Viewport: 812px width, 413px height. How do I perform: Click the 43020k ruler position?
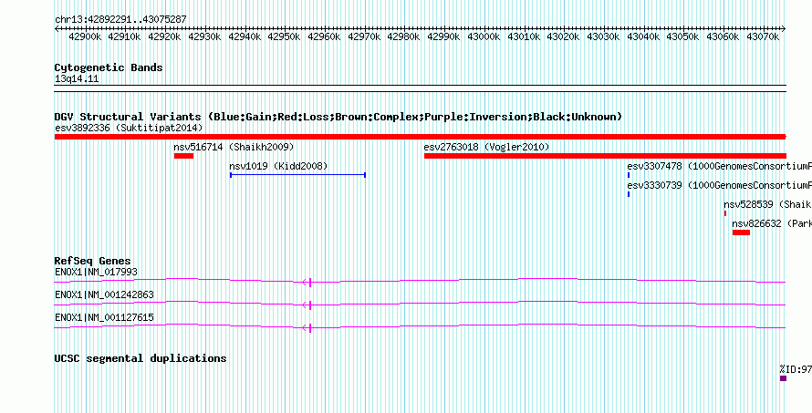pyautogui.click(x=564, y=36)
